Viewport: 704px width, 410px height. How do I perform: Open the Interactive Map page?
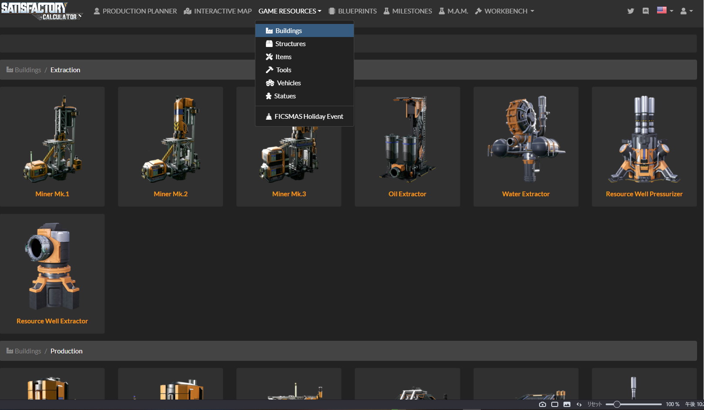coord(218,11)
